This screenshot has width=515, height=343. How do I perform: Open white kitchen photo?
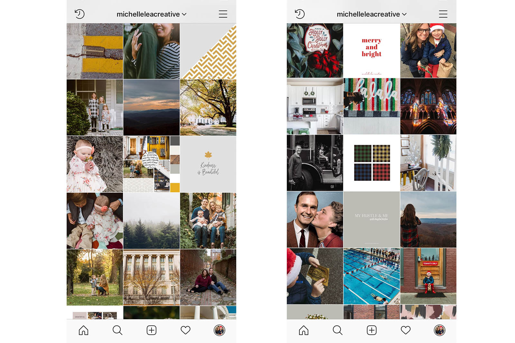point(315,106)
